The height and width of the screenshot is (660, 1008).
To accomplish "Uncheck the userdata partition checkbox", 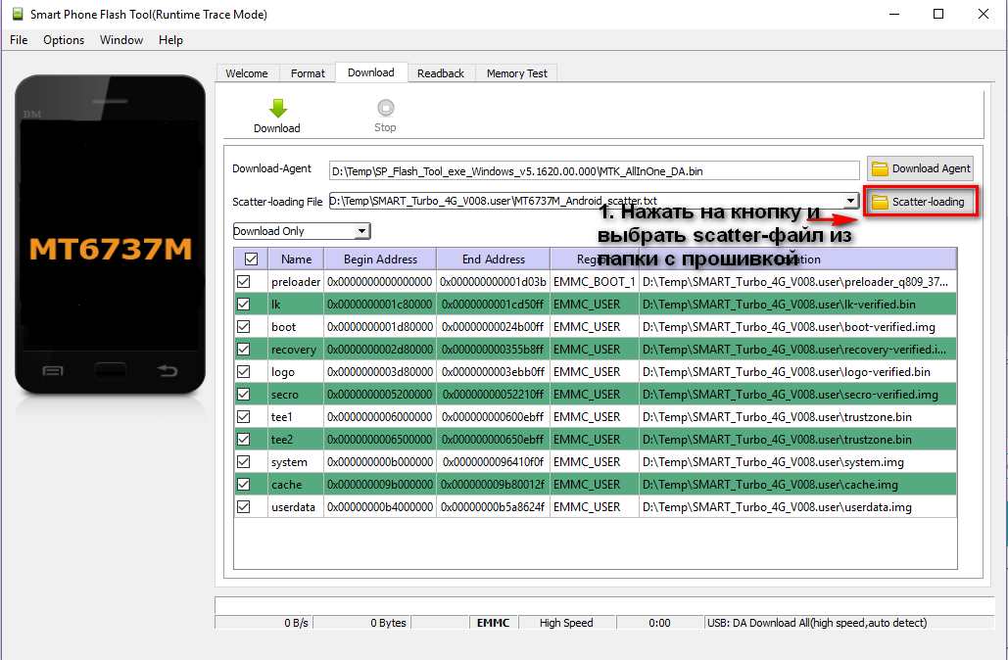I will pos(244,506).
